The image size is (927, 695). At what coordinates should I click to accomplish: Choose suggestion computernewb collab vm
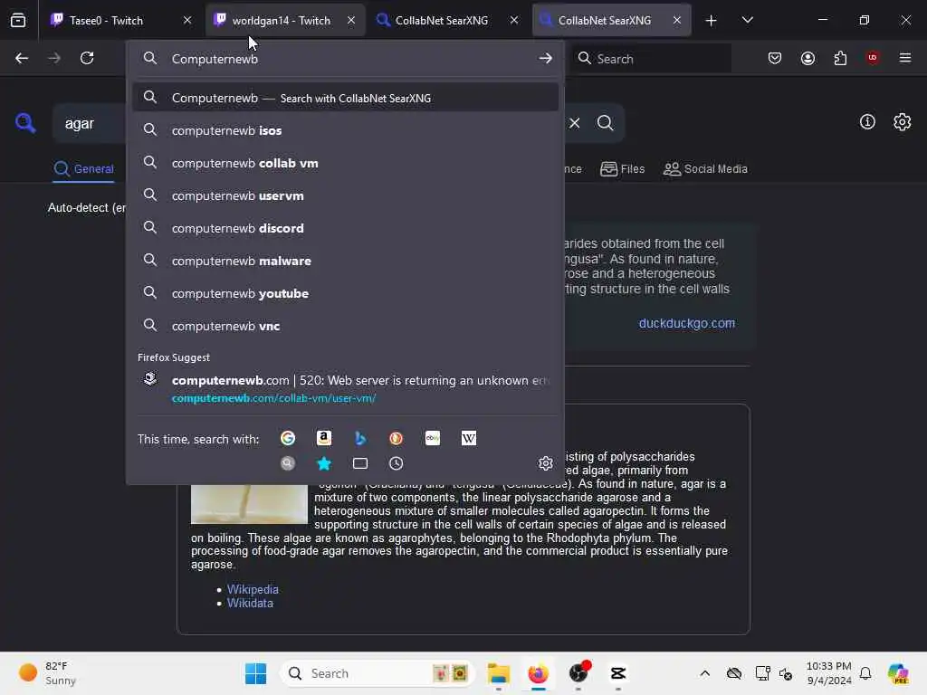pyautogui.click(x=345, y=163)
